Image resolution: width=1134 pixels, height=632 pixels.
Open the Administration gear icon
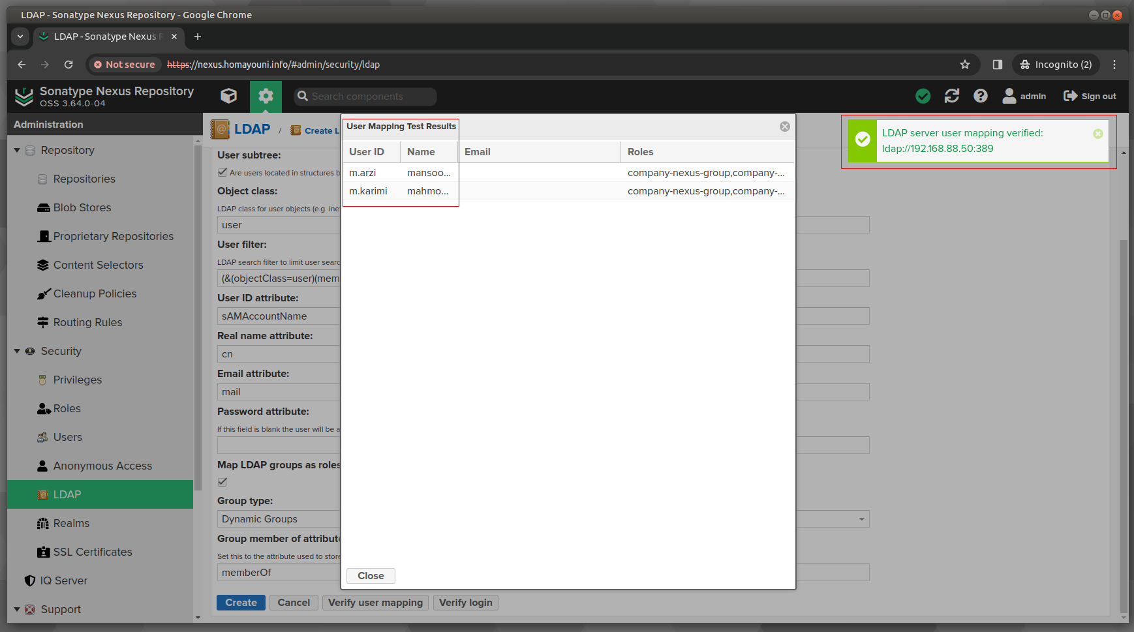click(266, 96)
